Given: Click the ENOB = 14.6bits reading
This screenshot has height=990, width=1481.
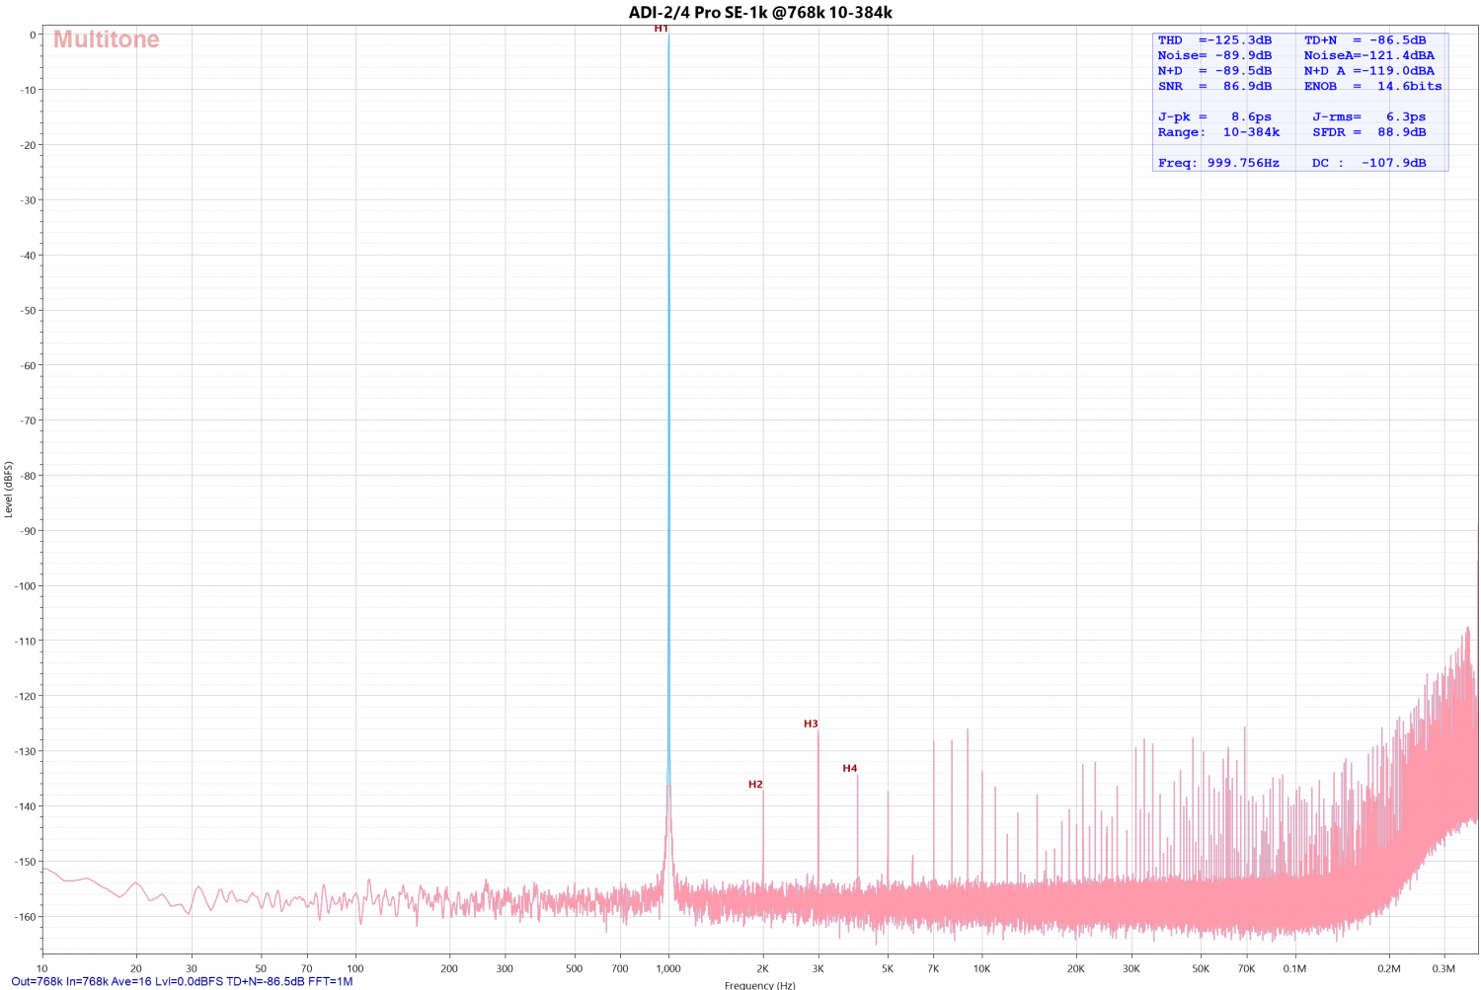Looking at the screenshot, I should (x=1373, y=86).
